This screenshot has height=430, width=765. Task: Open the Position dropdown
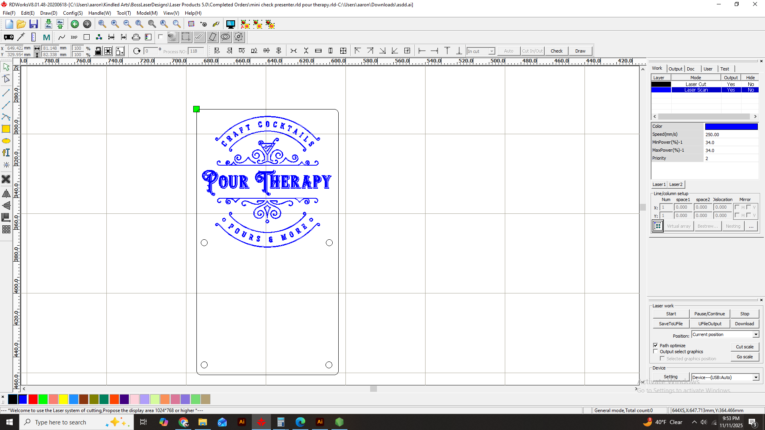pos(755,334)
